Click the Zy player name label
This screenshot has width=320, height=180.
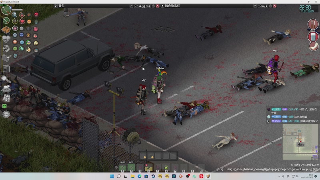144,80
